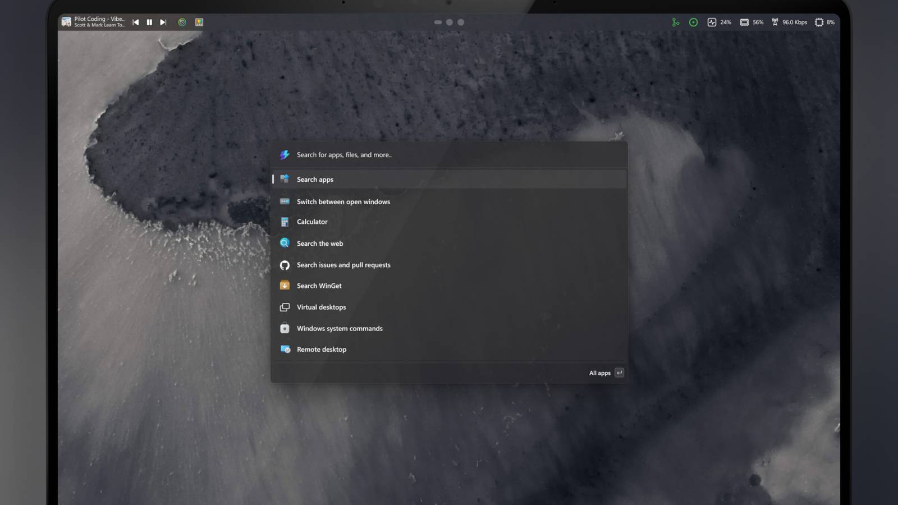Screen dimensions: 898x505
Task: Open Windows system commands
Action: click(x=339, y=329)
